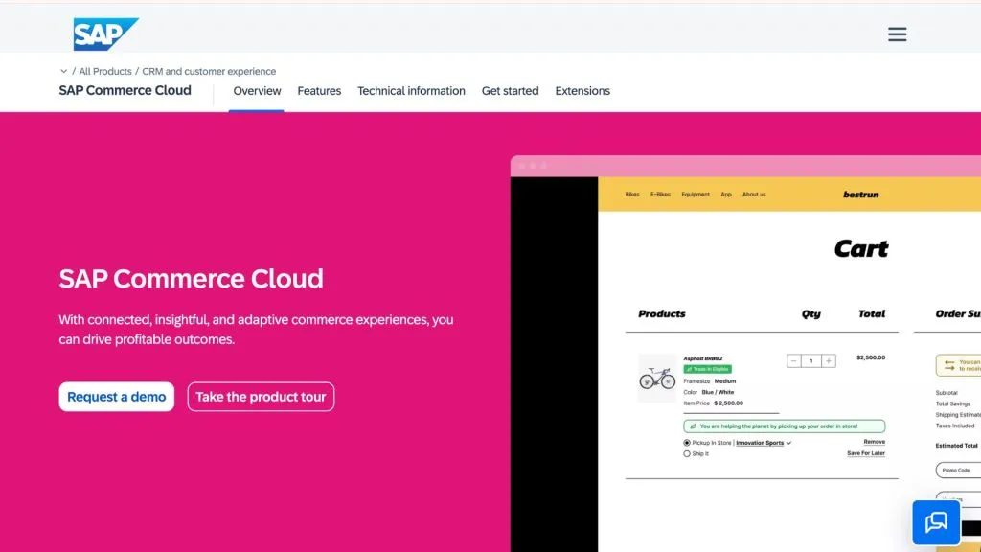View the Extensions tab
The height and width of the screenshot is (552, 981).
[582, 91]
